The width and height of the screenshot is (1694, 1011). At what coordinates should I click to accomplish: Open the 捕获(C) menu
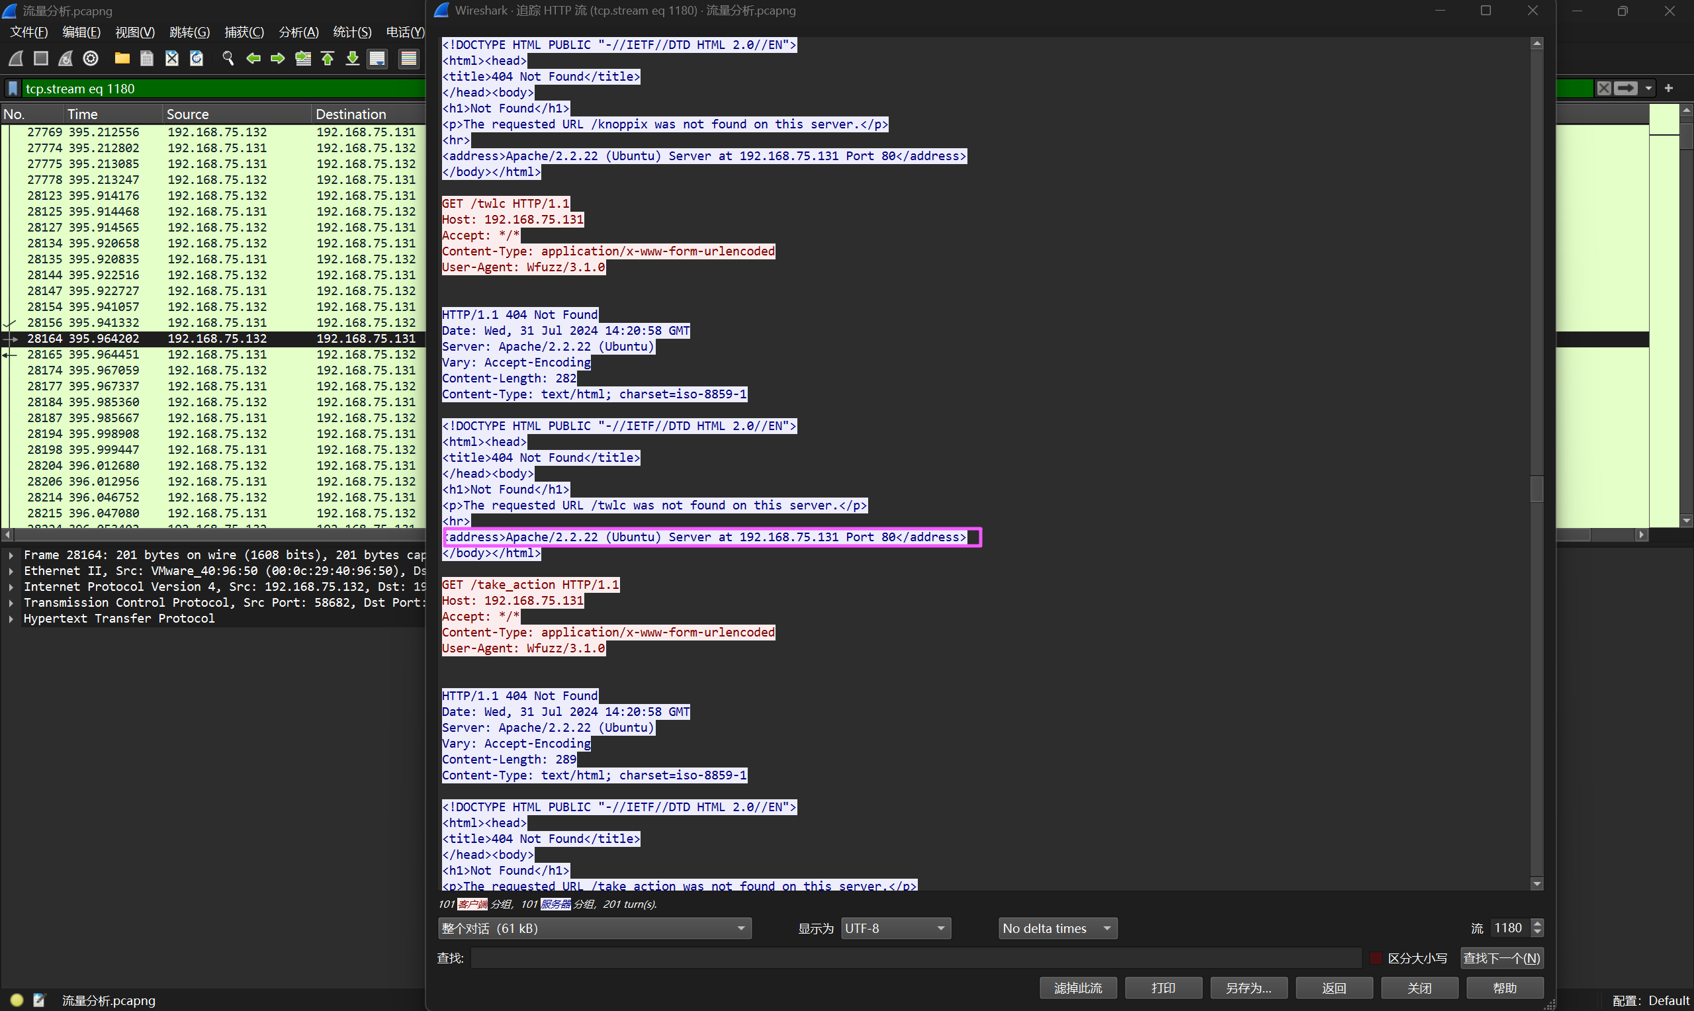[x=244, y=32]
